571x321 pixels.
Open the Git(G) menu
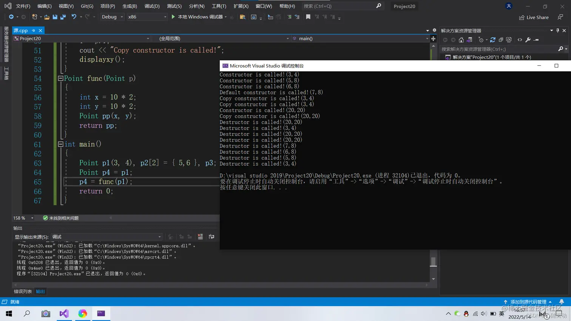coord(87,6)
